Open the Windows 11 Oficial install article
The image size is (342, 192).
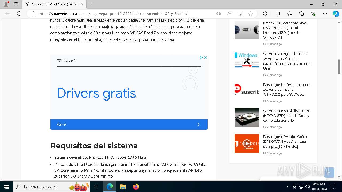pos(287,61)
